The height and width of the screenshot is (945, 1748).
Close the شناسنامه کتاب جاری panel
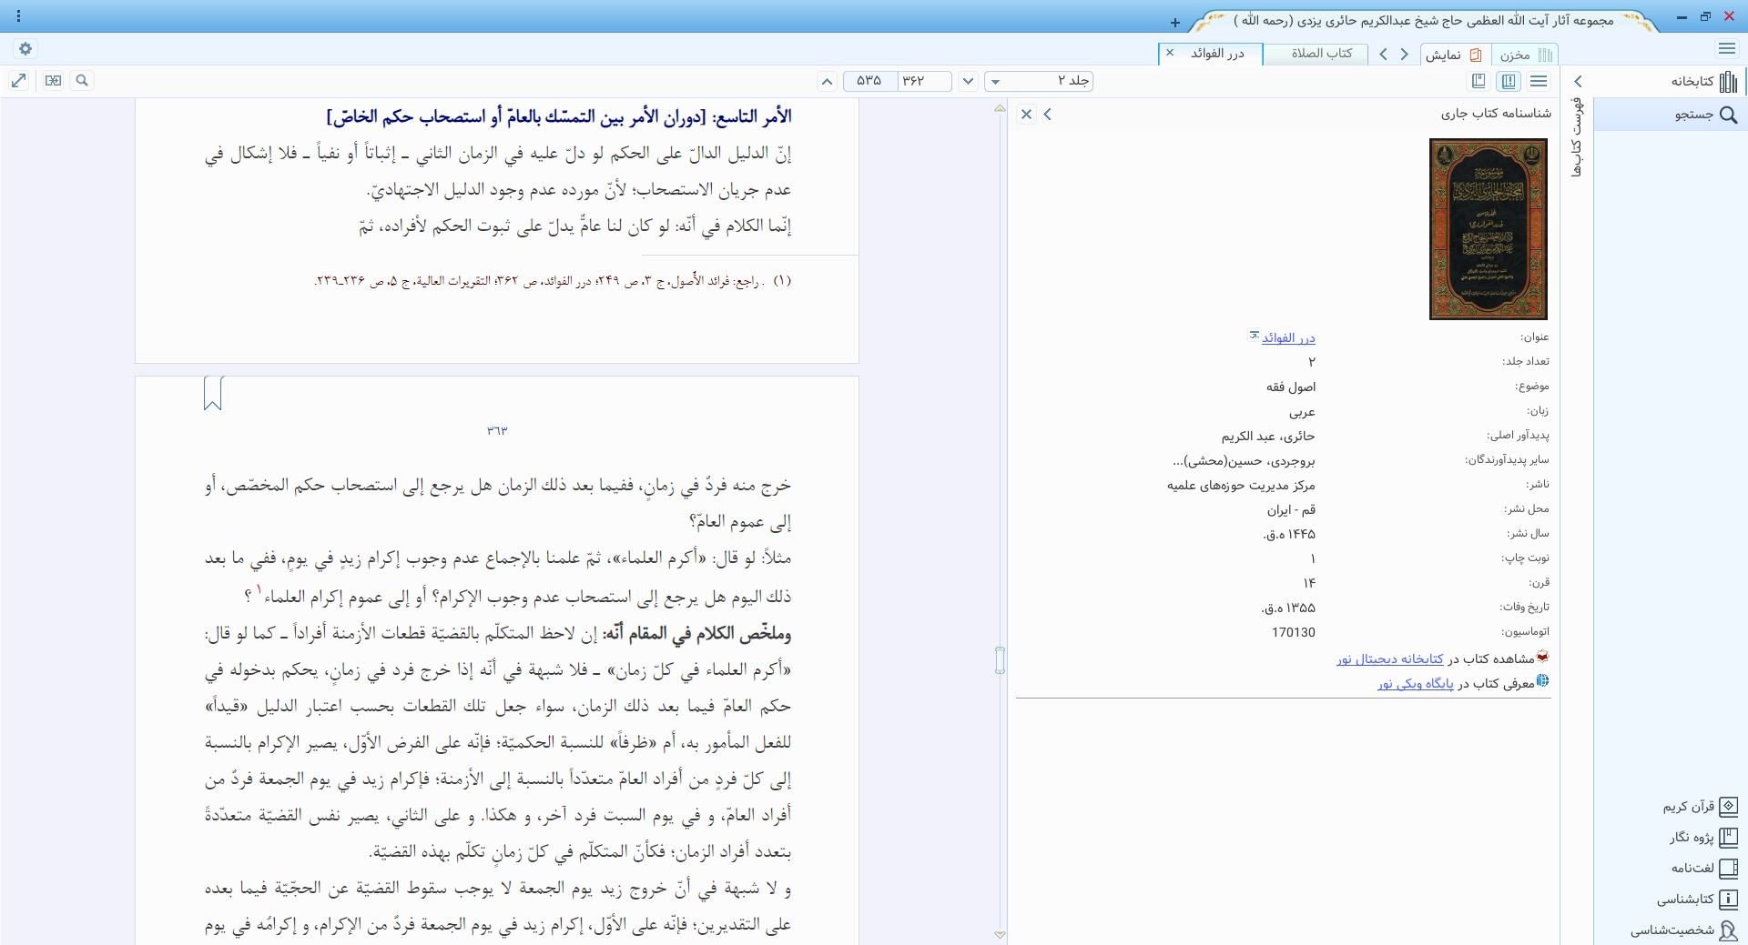click(x=1026, y=114)
